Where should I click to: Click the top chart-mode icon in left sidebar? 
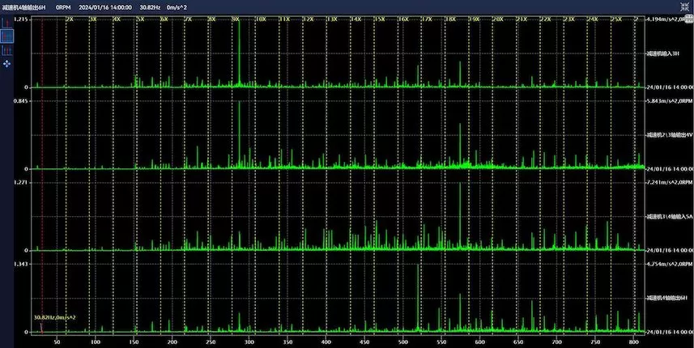(x=6, y=22)
